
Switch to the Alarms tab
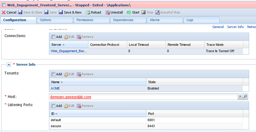[x=165, y=20]
